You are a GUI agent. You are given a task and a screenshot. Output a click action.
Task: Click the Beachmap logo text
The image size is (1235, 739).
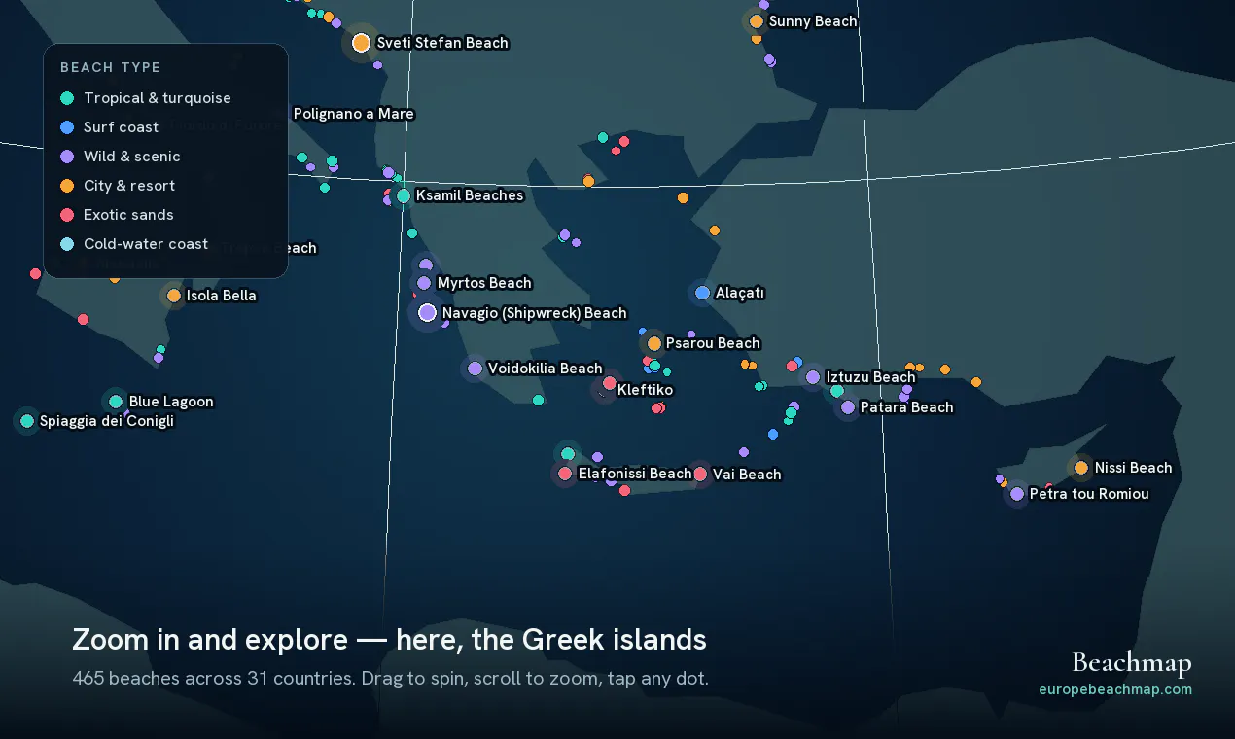(1132, 664)
